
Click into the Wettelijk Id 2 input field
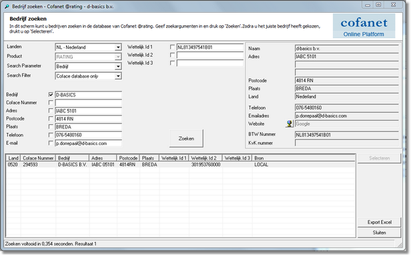210,55
